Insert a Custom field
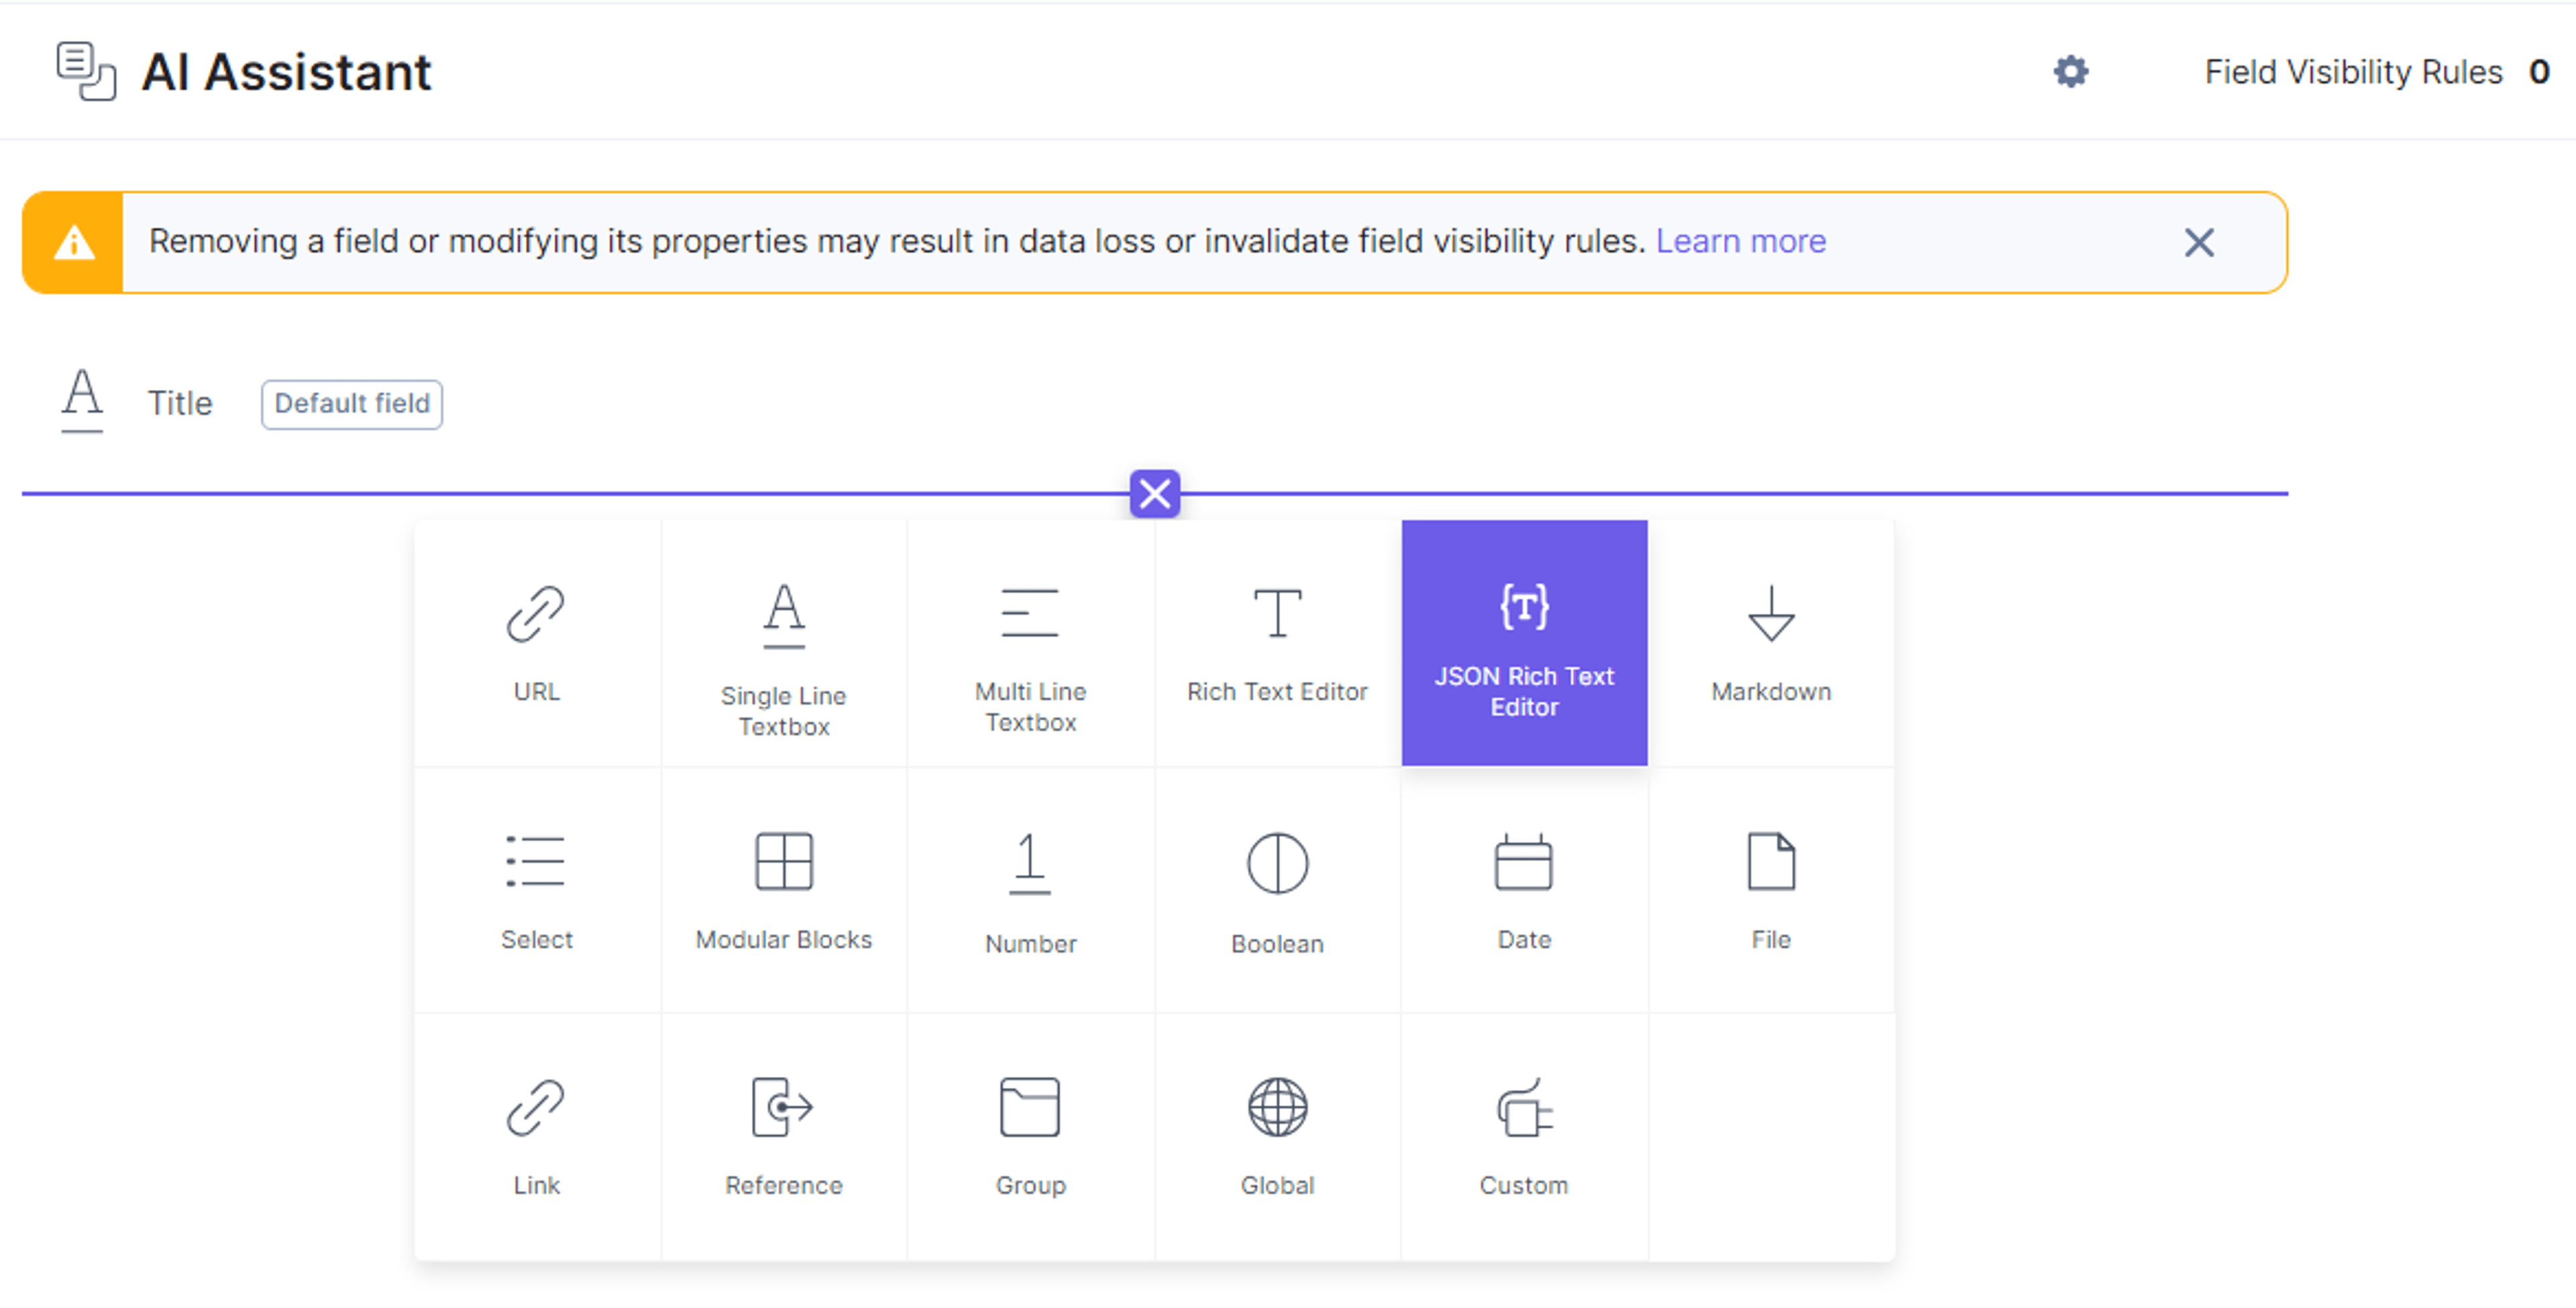The height and width of the screenshot is (1308, 2576). (1524, 1137)
